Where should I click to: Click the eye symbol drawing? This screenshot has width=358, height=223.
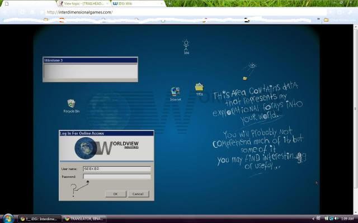pyautogui.click(x=252, y=66)
